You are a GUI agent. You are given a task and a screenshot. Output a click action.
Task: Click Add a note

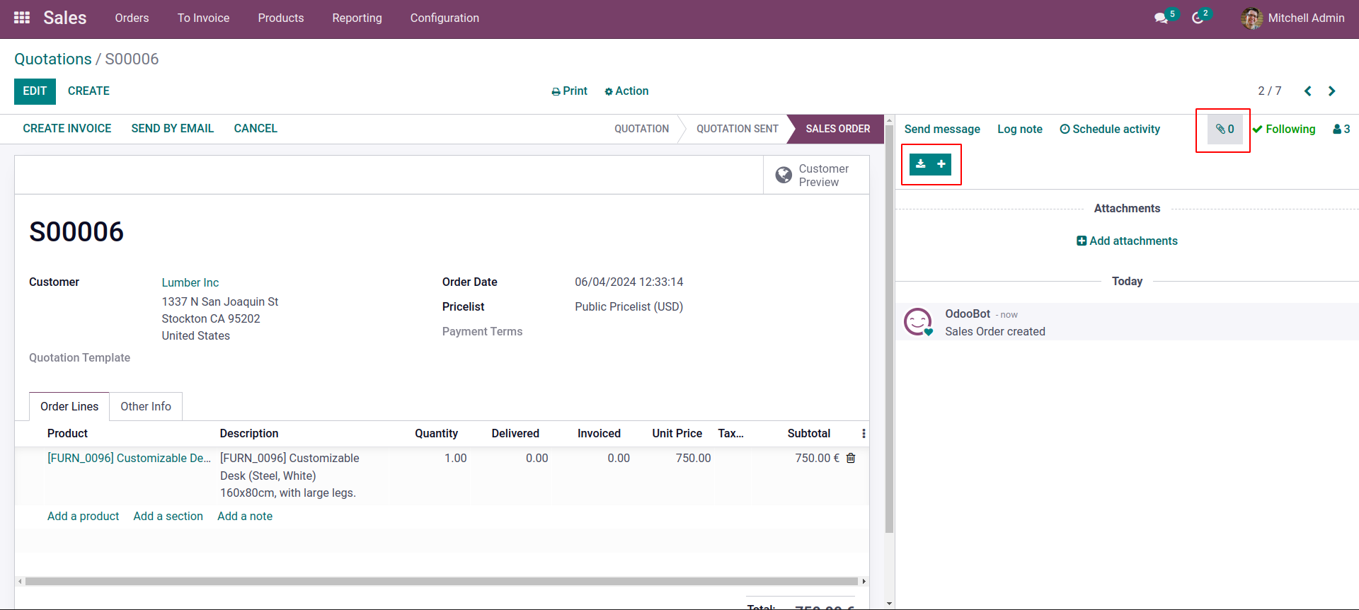[245, 517]
